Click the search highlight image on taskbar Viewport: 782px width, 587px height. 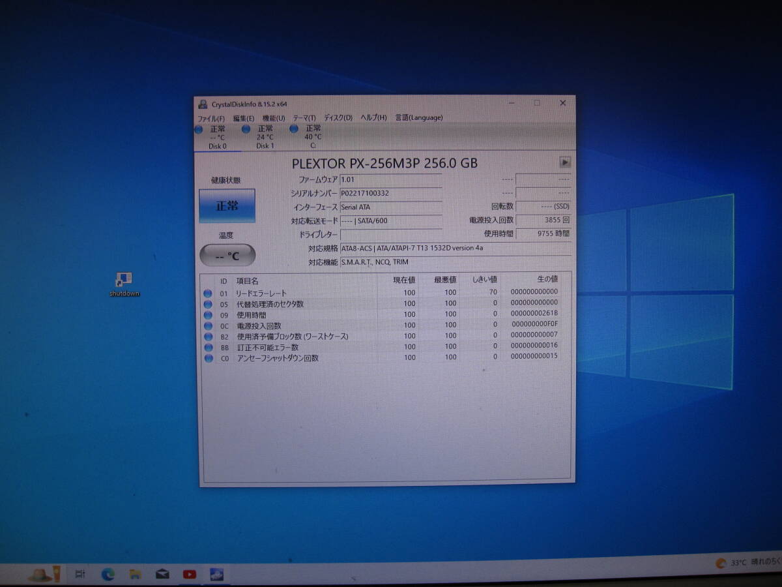coord(46,575)
